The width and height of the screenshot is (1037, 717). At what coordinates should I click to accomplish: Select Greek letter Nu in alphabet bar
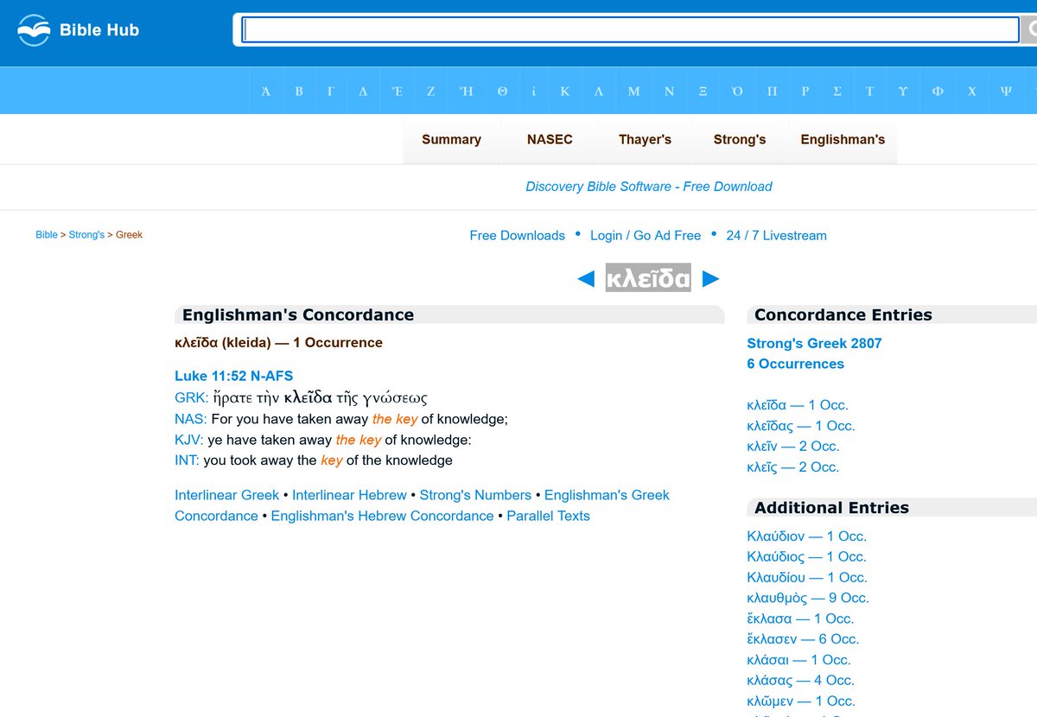pyautogui.click(x=669, y=91)
